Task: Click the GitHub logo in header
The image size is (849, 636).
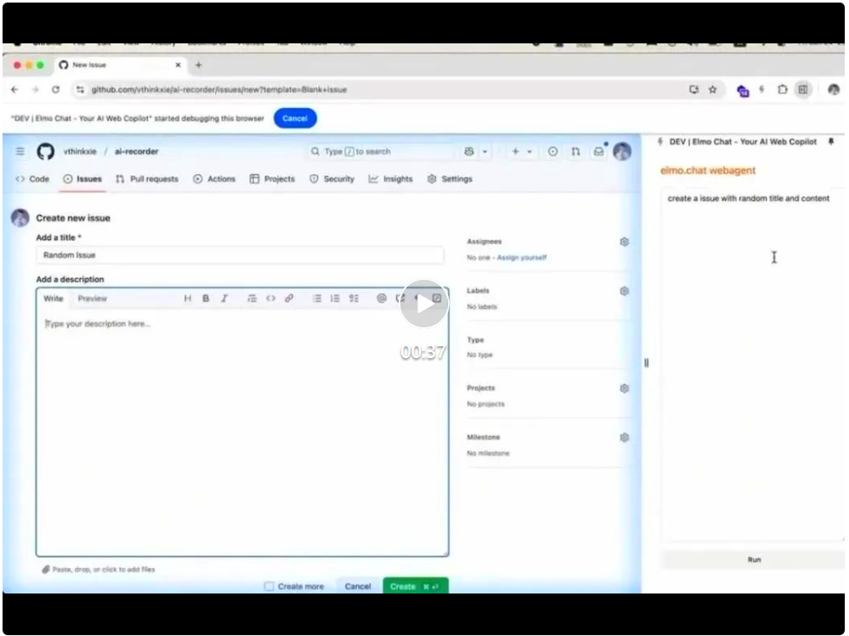Action: pyautogui.click(x=46, y=151)
